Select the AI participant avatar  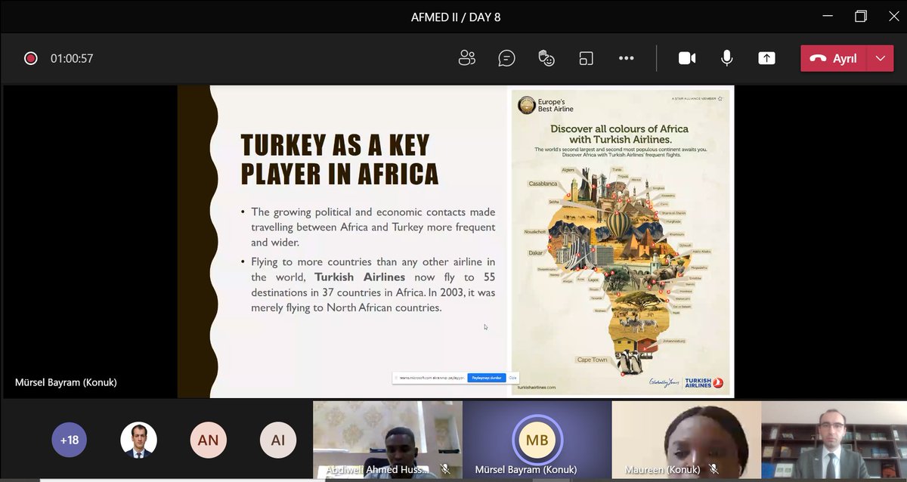[278, 440]
